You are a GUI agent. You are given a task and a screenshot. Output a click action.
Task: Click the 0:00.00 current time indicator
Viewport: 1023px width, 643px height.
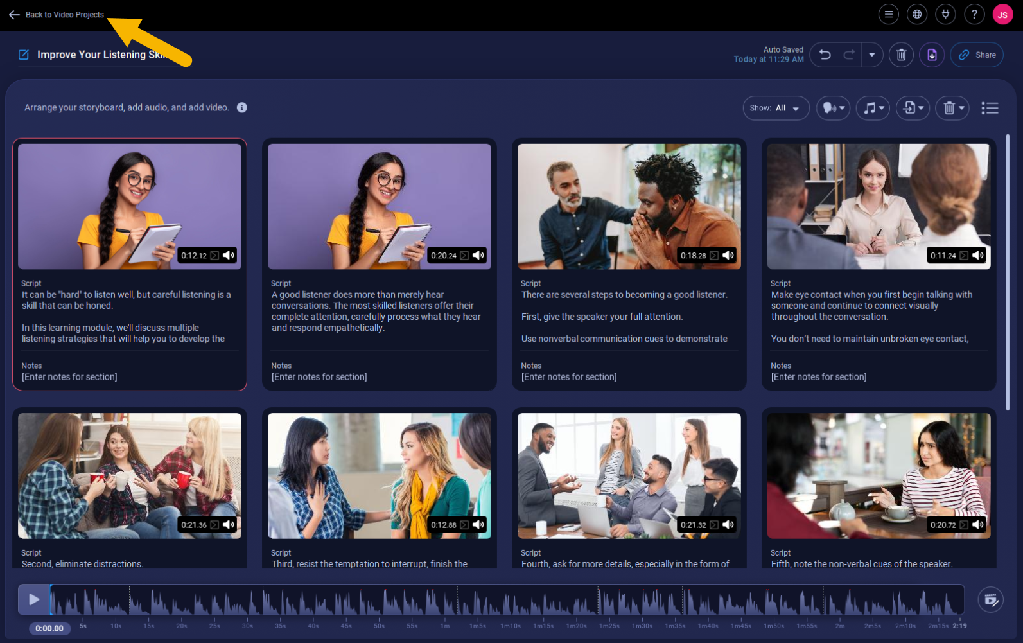click(x=49, y=628)
